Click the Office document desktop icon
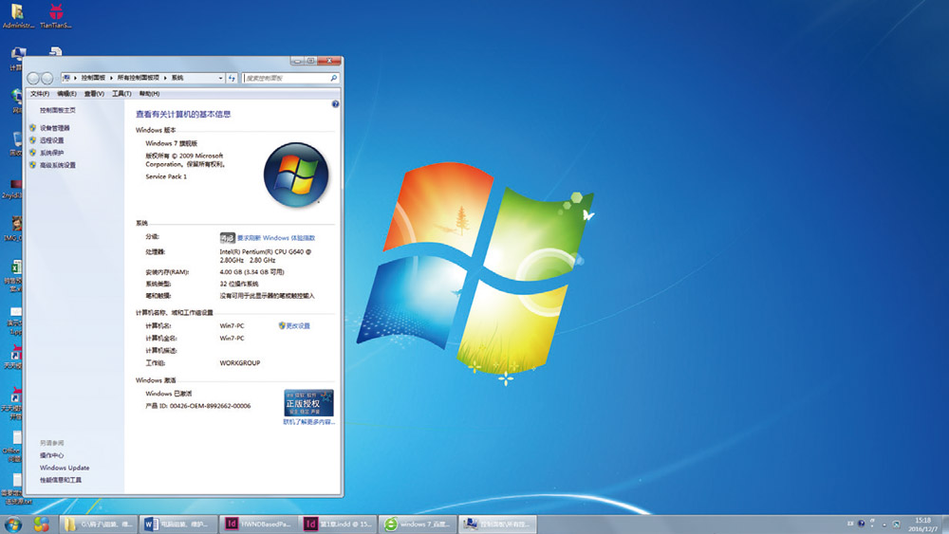The width and height of the screenshot is (949, 534). point(13,447)
